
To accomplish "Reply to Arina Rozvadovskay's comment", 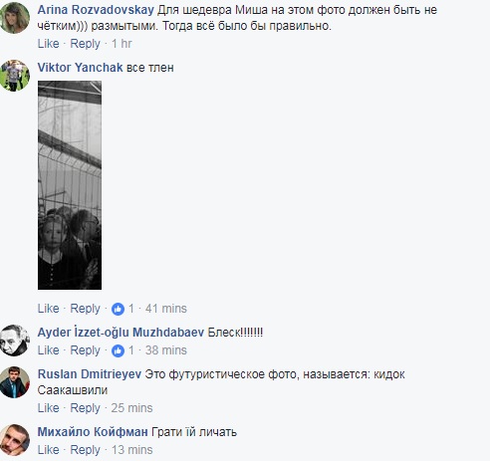I will click(85, 44).
